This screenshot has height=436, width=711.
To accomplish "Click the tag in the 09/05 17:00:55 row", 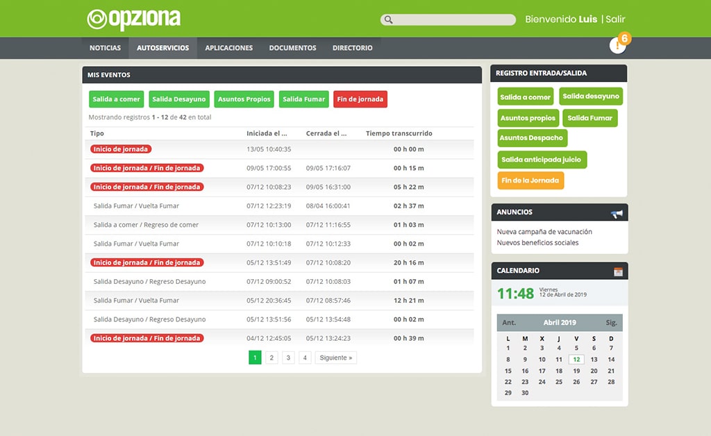I will (x=147, y=168).
